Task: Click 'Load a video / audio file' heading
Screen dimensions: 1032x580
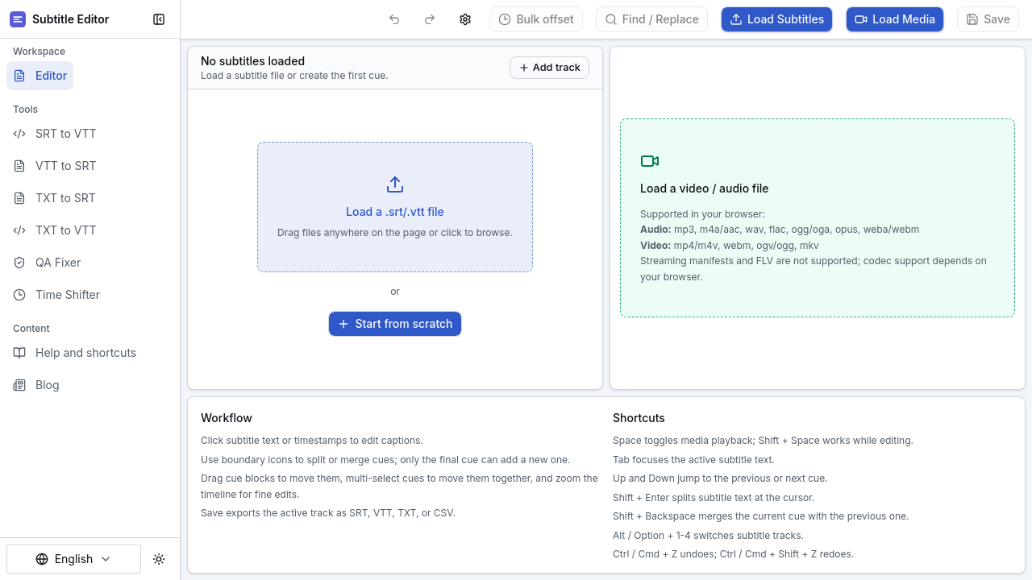Action: (705, 188)
